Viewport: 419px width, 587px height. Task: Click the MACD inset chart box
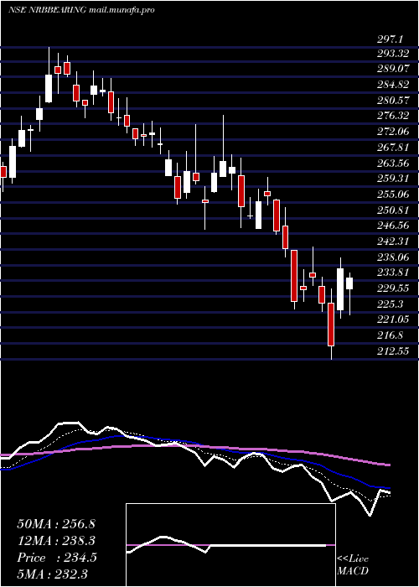(230, 545)
